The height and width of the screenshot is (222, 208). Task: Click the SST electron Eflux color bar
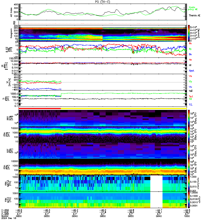pyautogui.click(x=189, y=151)
